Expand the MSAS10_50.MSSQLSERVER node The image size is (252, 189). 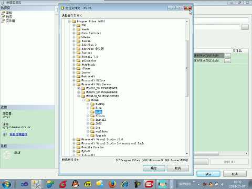79,88
